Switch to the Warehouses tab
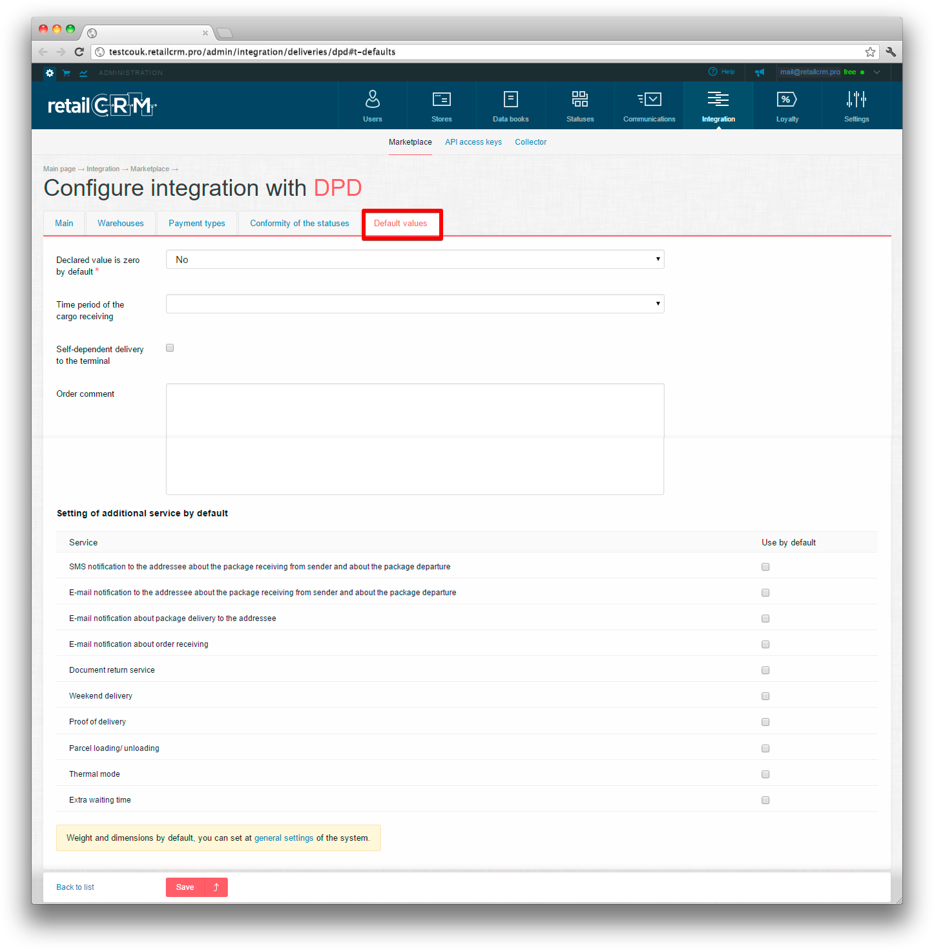Viewport: 934px width, 950px height. coord(121,224)
